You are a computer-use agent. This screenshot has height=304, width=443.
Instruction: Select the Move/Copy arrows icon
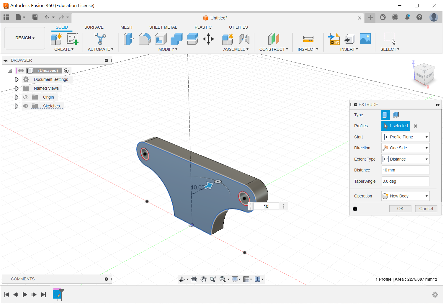pyautogui.click(x=208, y=39)
